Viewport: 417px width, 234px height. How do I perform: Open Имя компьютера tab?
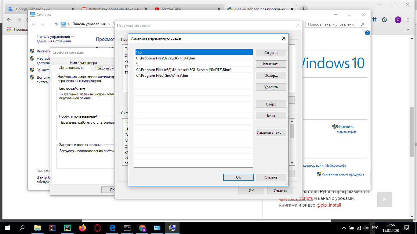83,62
